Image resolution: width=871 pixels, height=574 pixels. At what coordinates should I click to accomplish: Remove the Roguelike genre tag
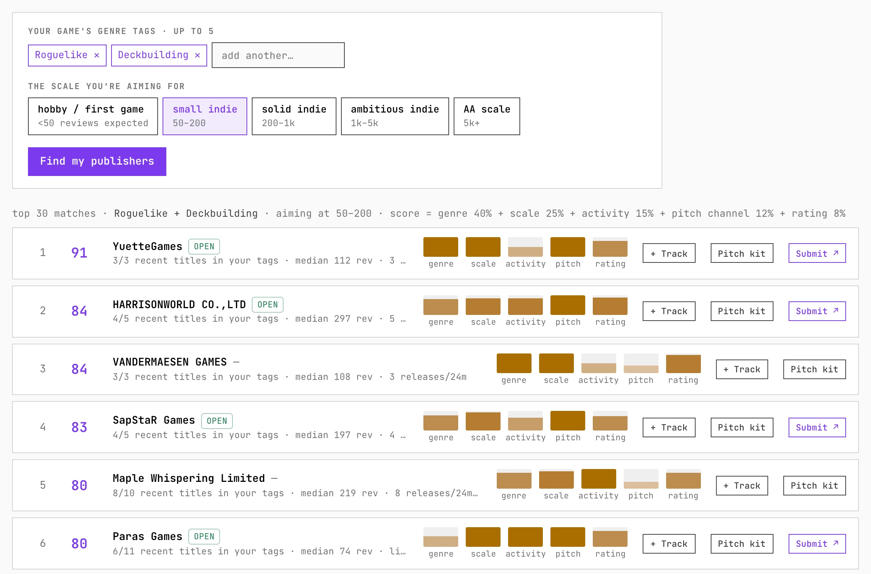[x=97, y=55]
